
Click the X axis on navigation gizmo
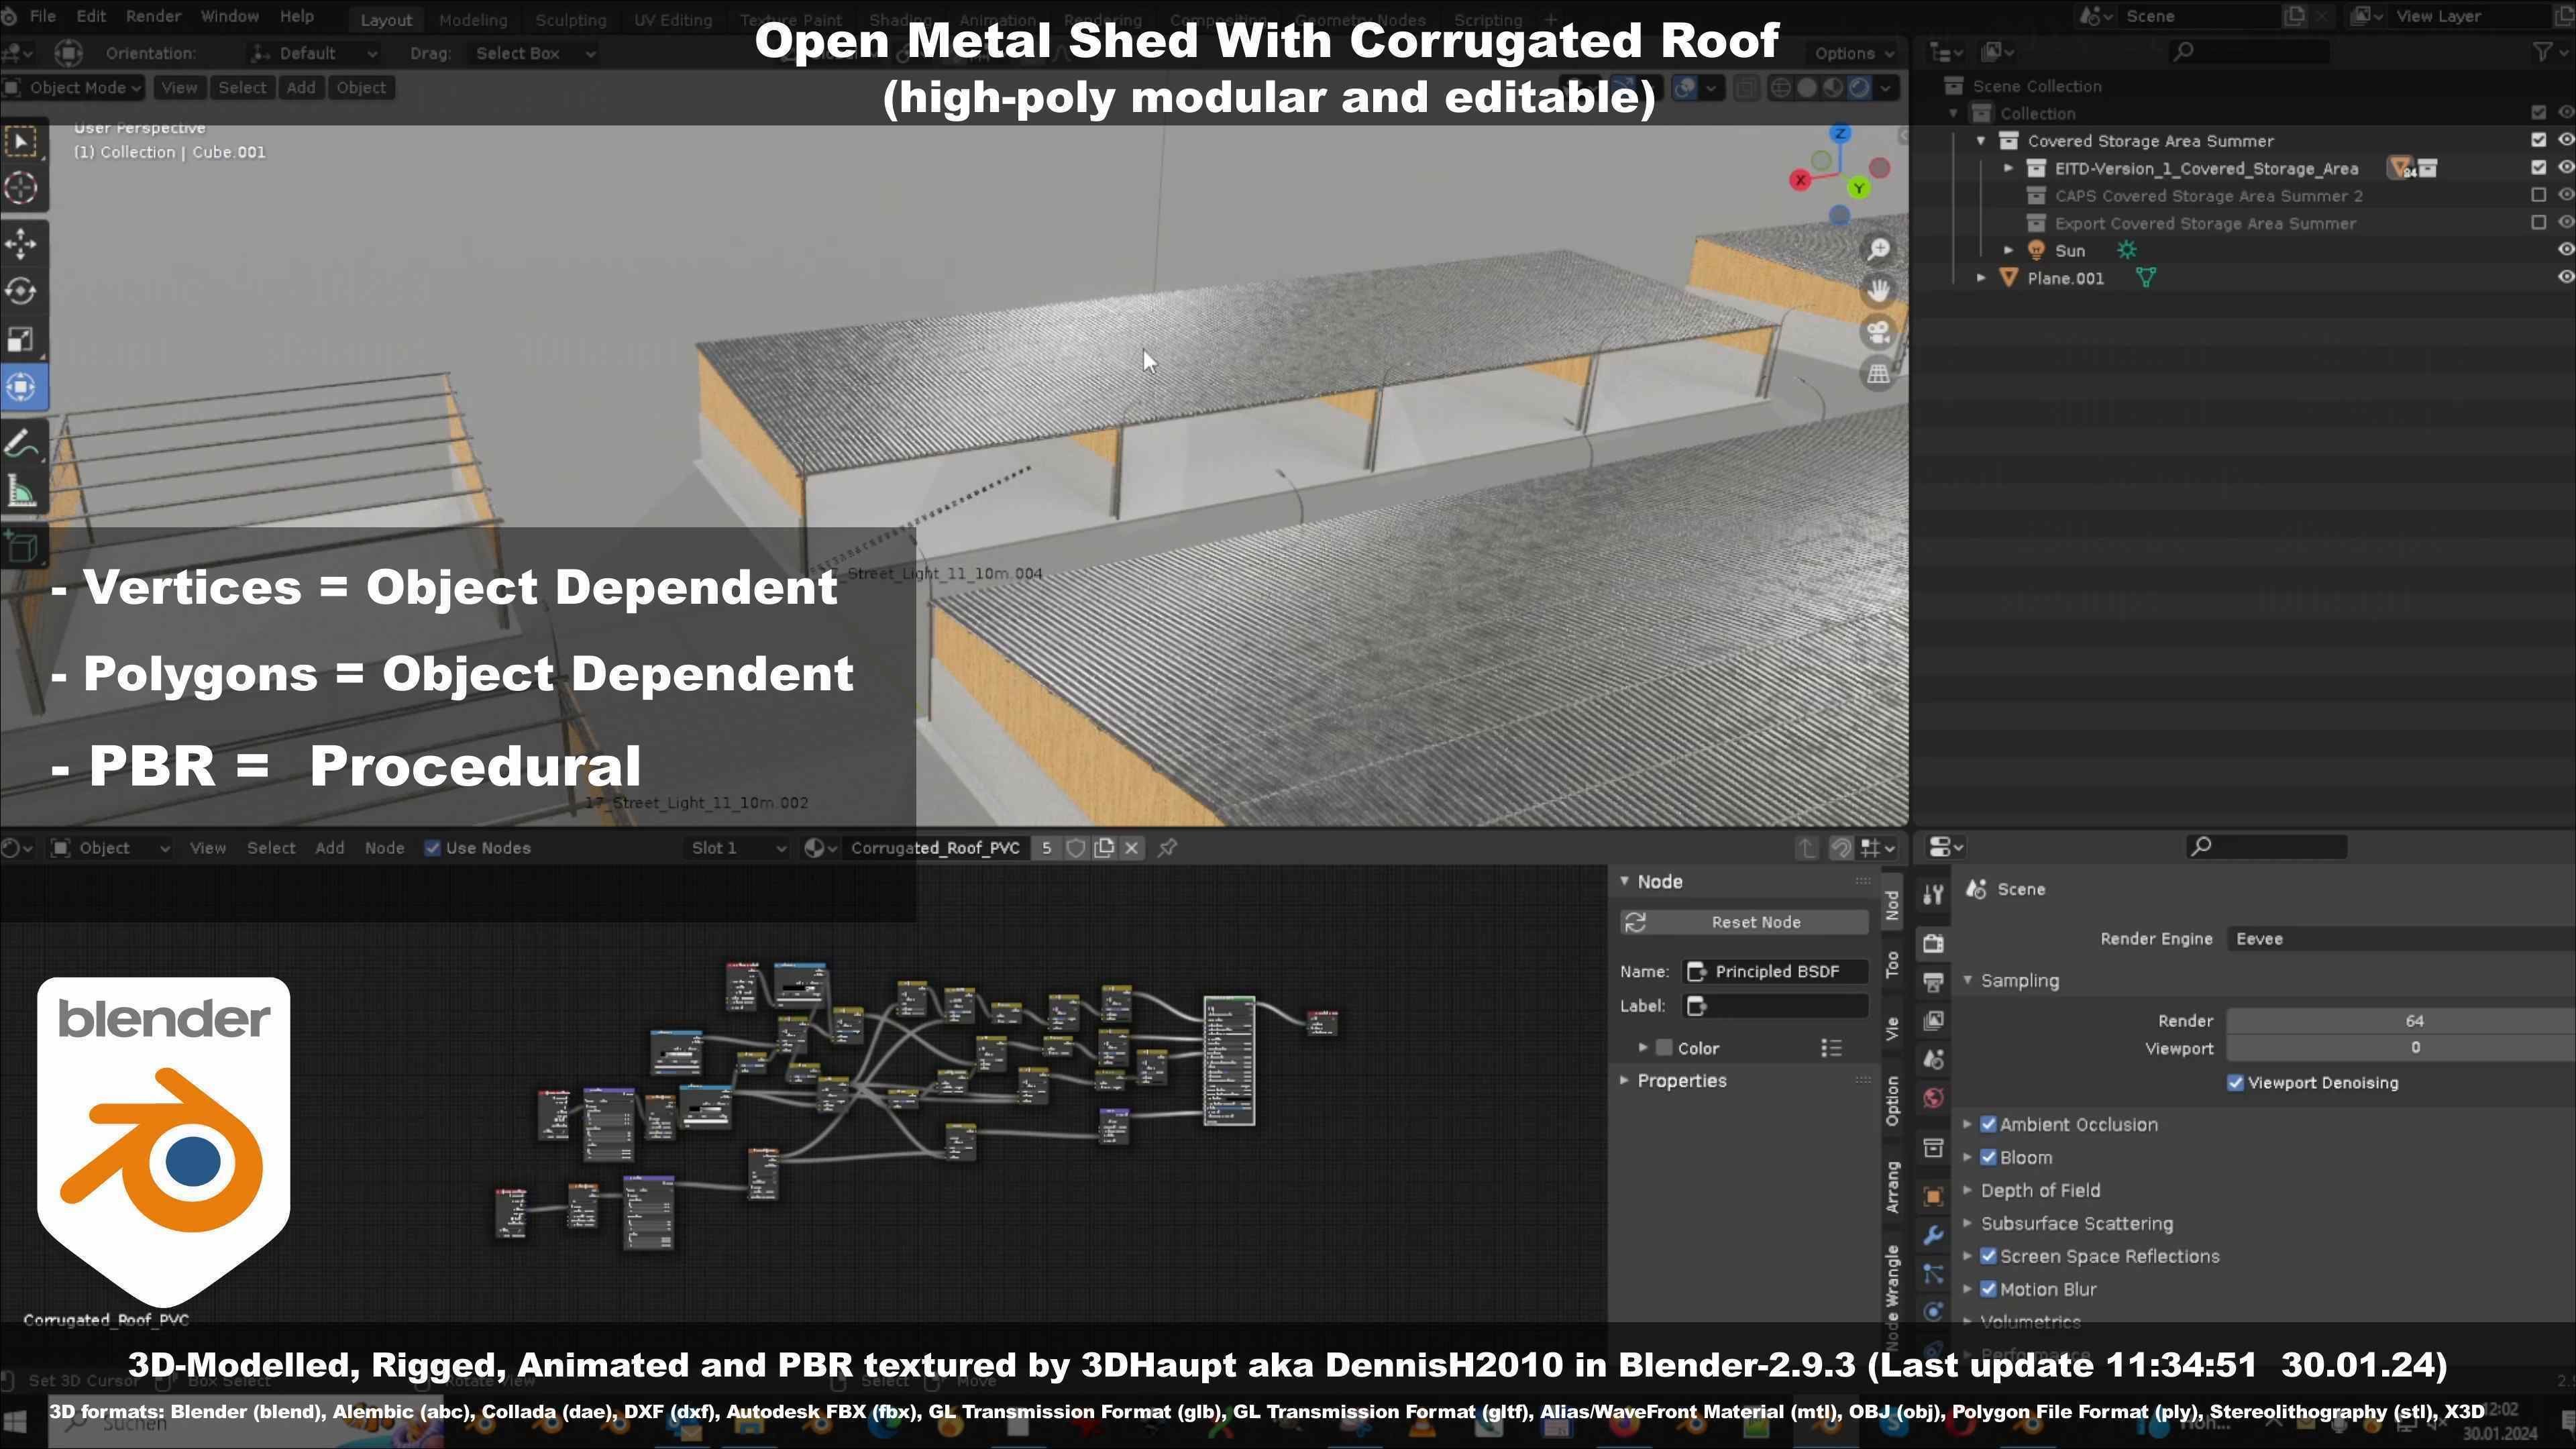click(x=1800, y=180)
